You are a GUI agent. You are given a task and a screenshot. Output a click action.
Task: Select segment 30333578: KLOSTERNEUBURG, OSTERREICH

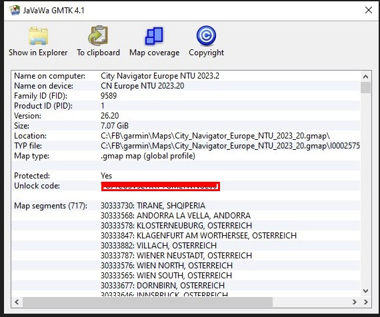tap(176, 226)
